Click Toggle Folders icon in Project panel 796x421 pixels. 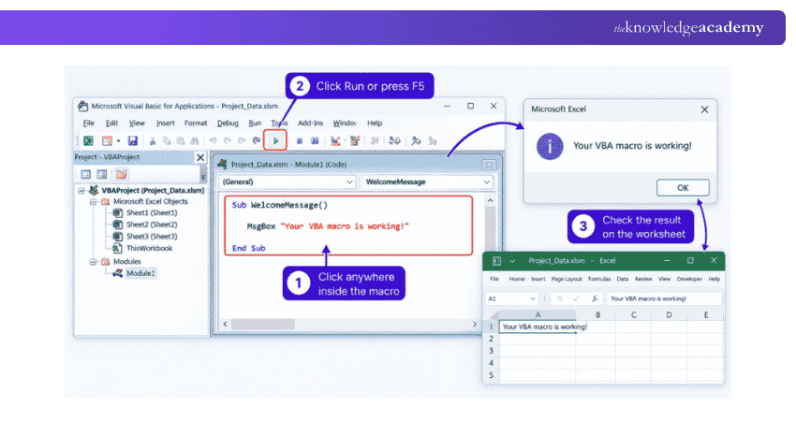point(122,175)
